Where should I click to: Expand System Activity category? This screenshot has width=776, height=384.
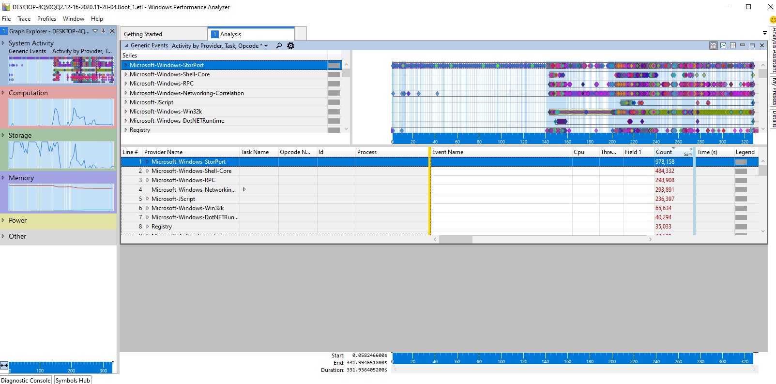3,43
